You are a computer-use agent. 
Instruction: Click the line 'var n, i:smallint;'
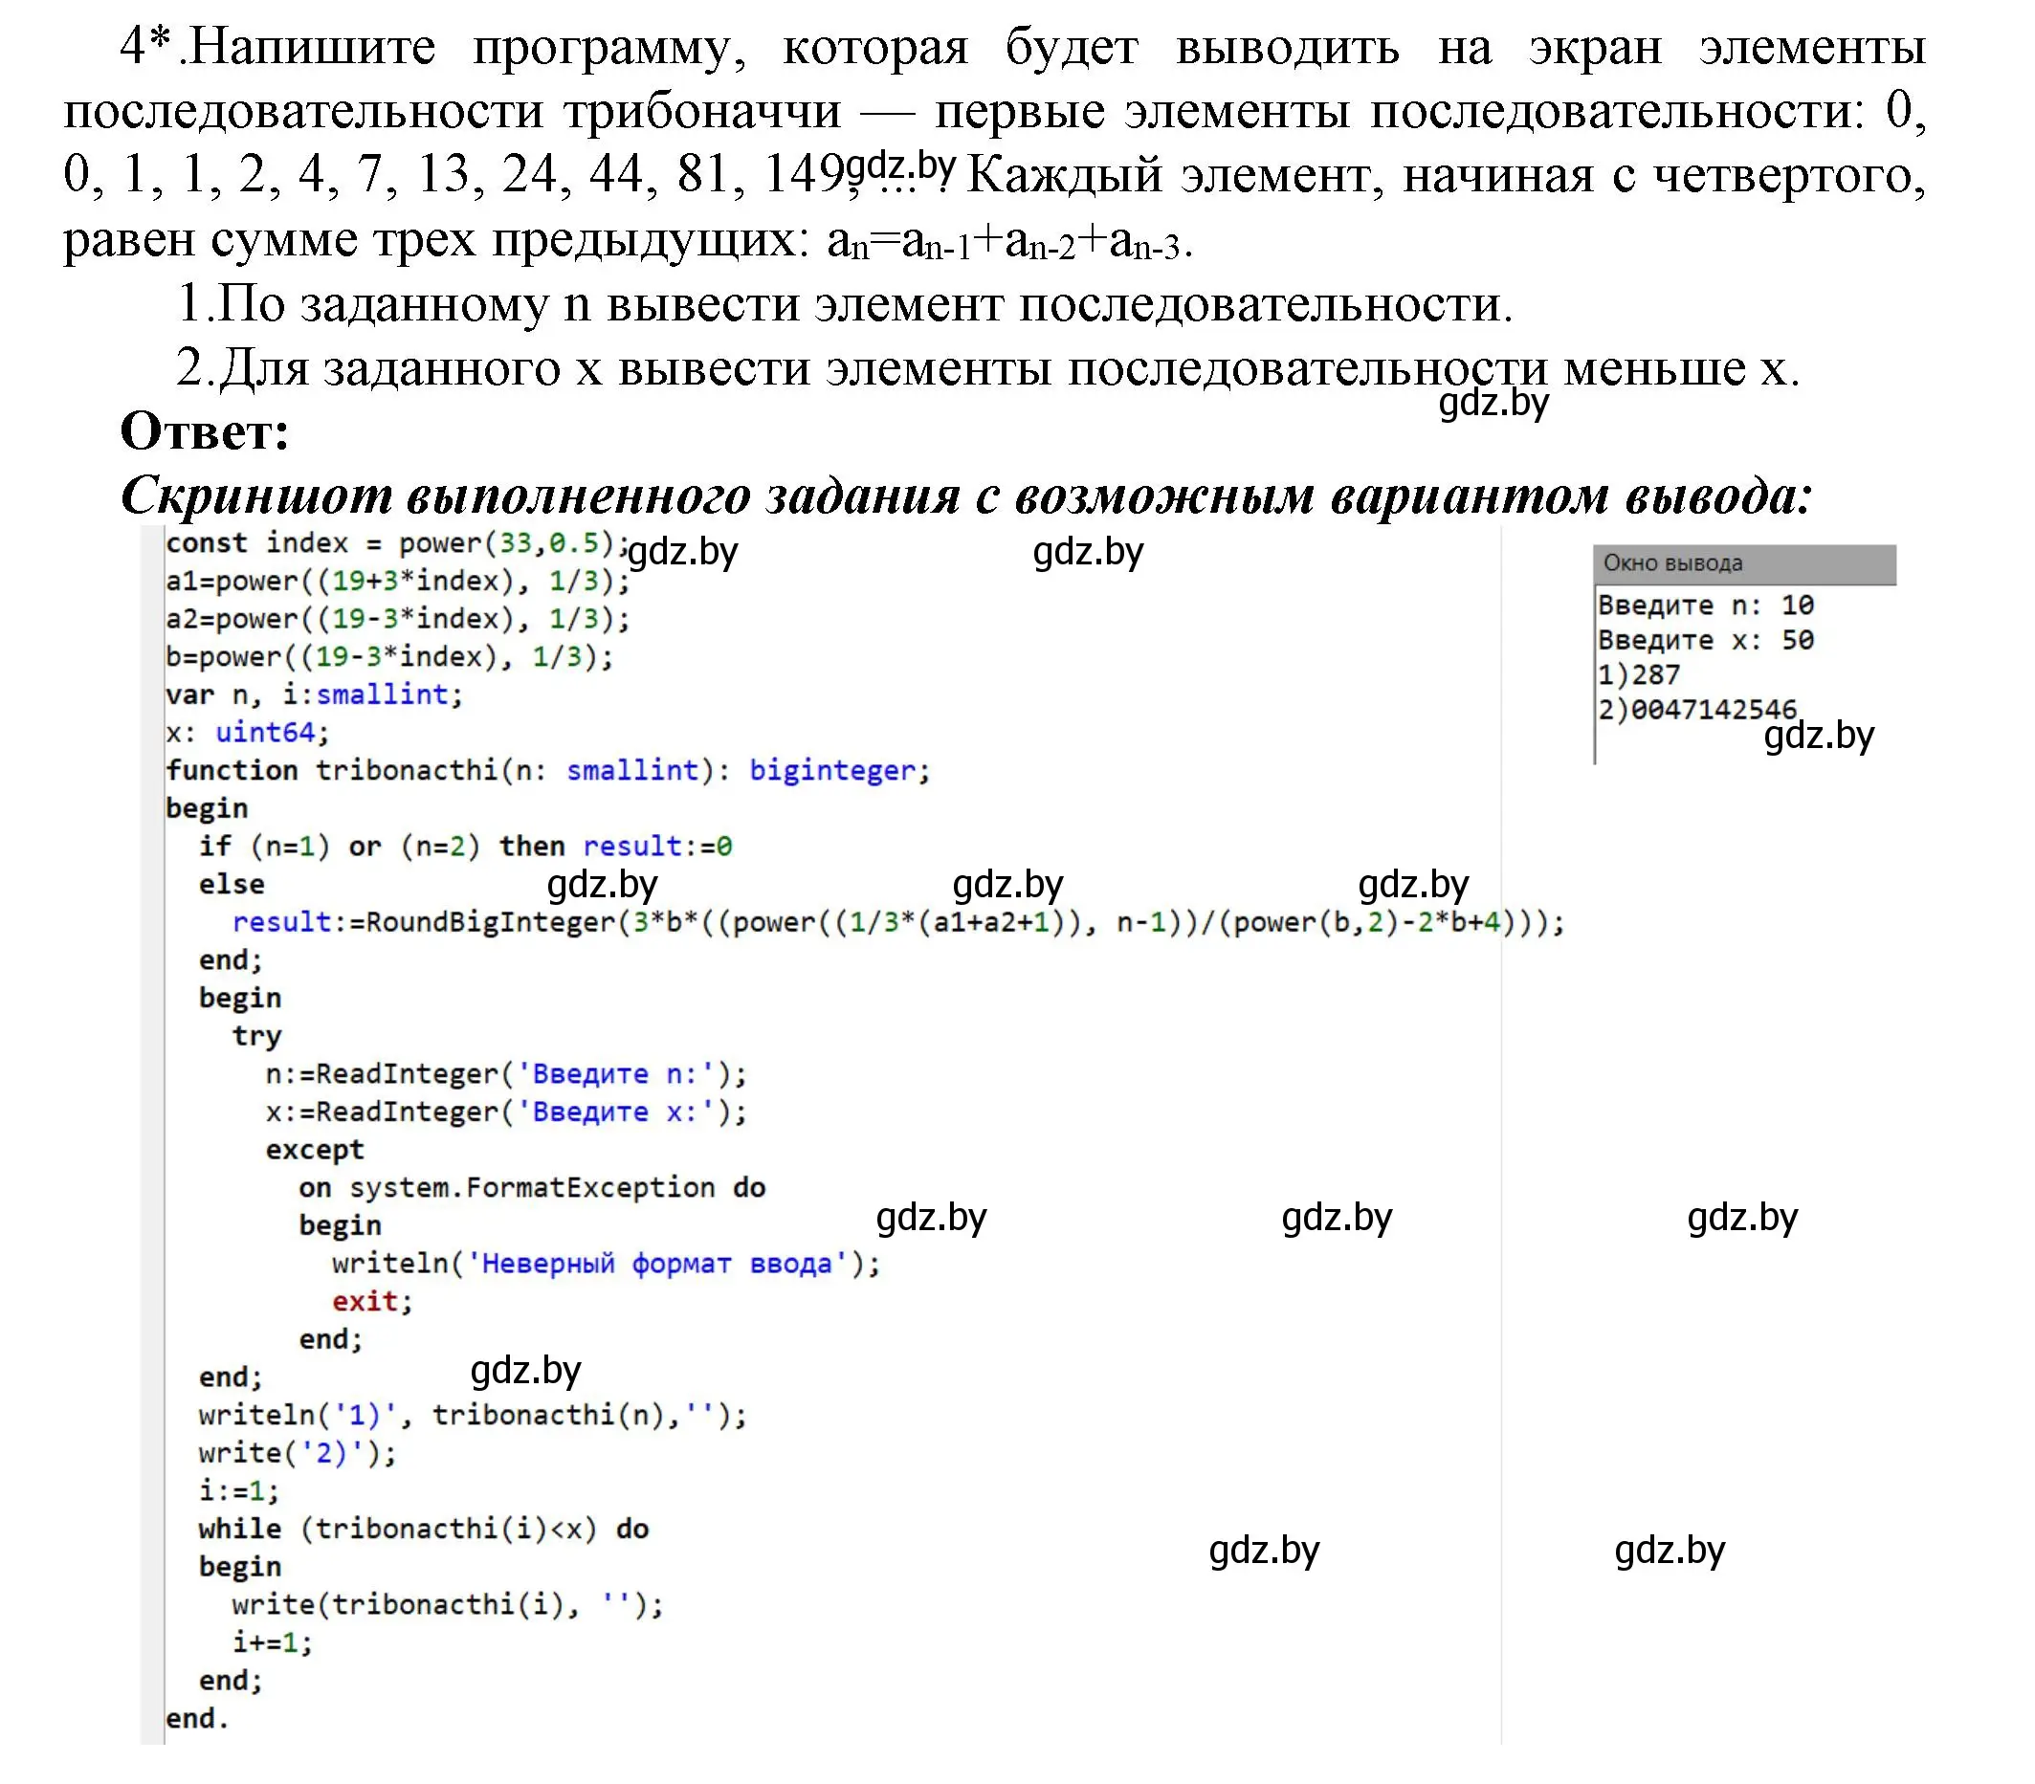coord(315,694)
